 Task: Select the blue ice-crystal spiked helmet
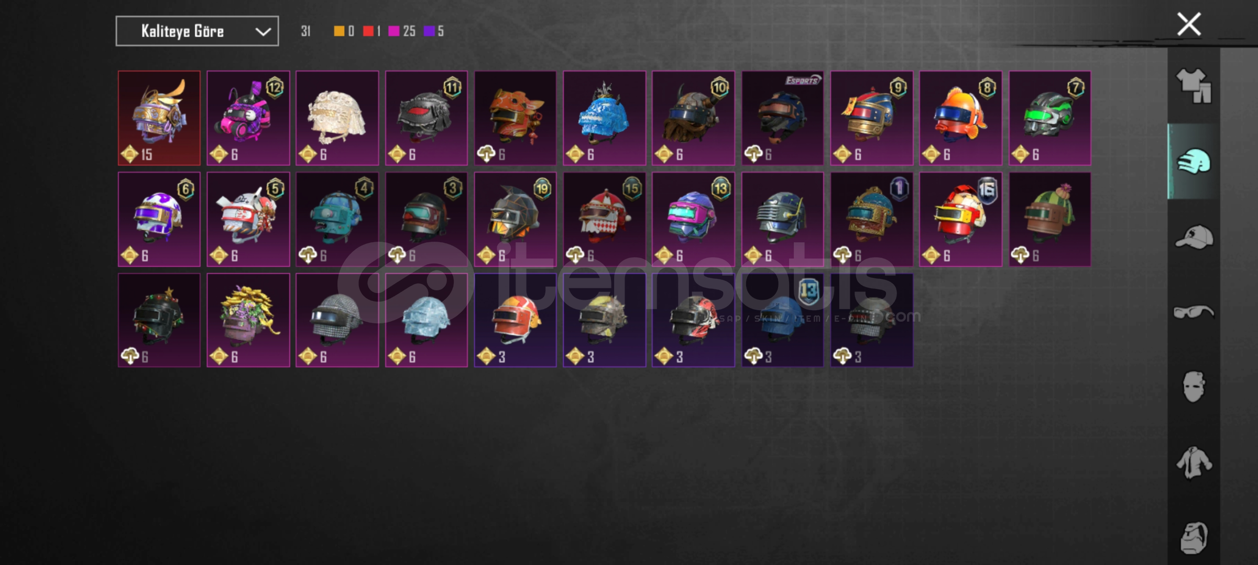pos(604,118)
